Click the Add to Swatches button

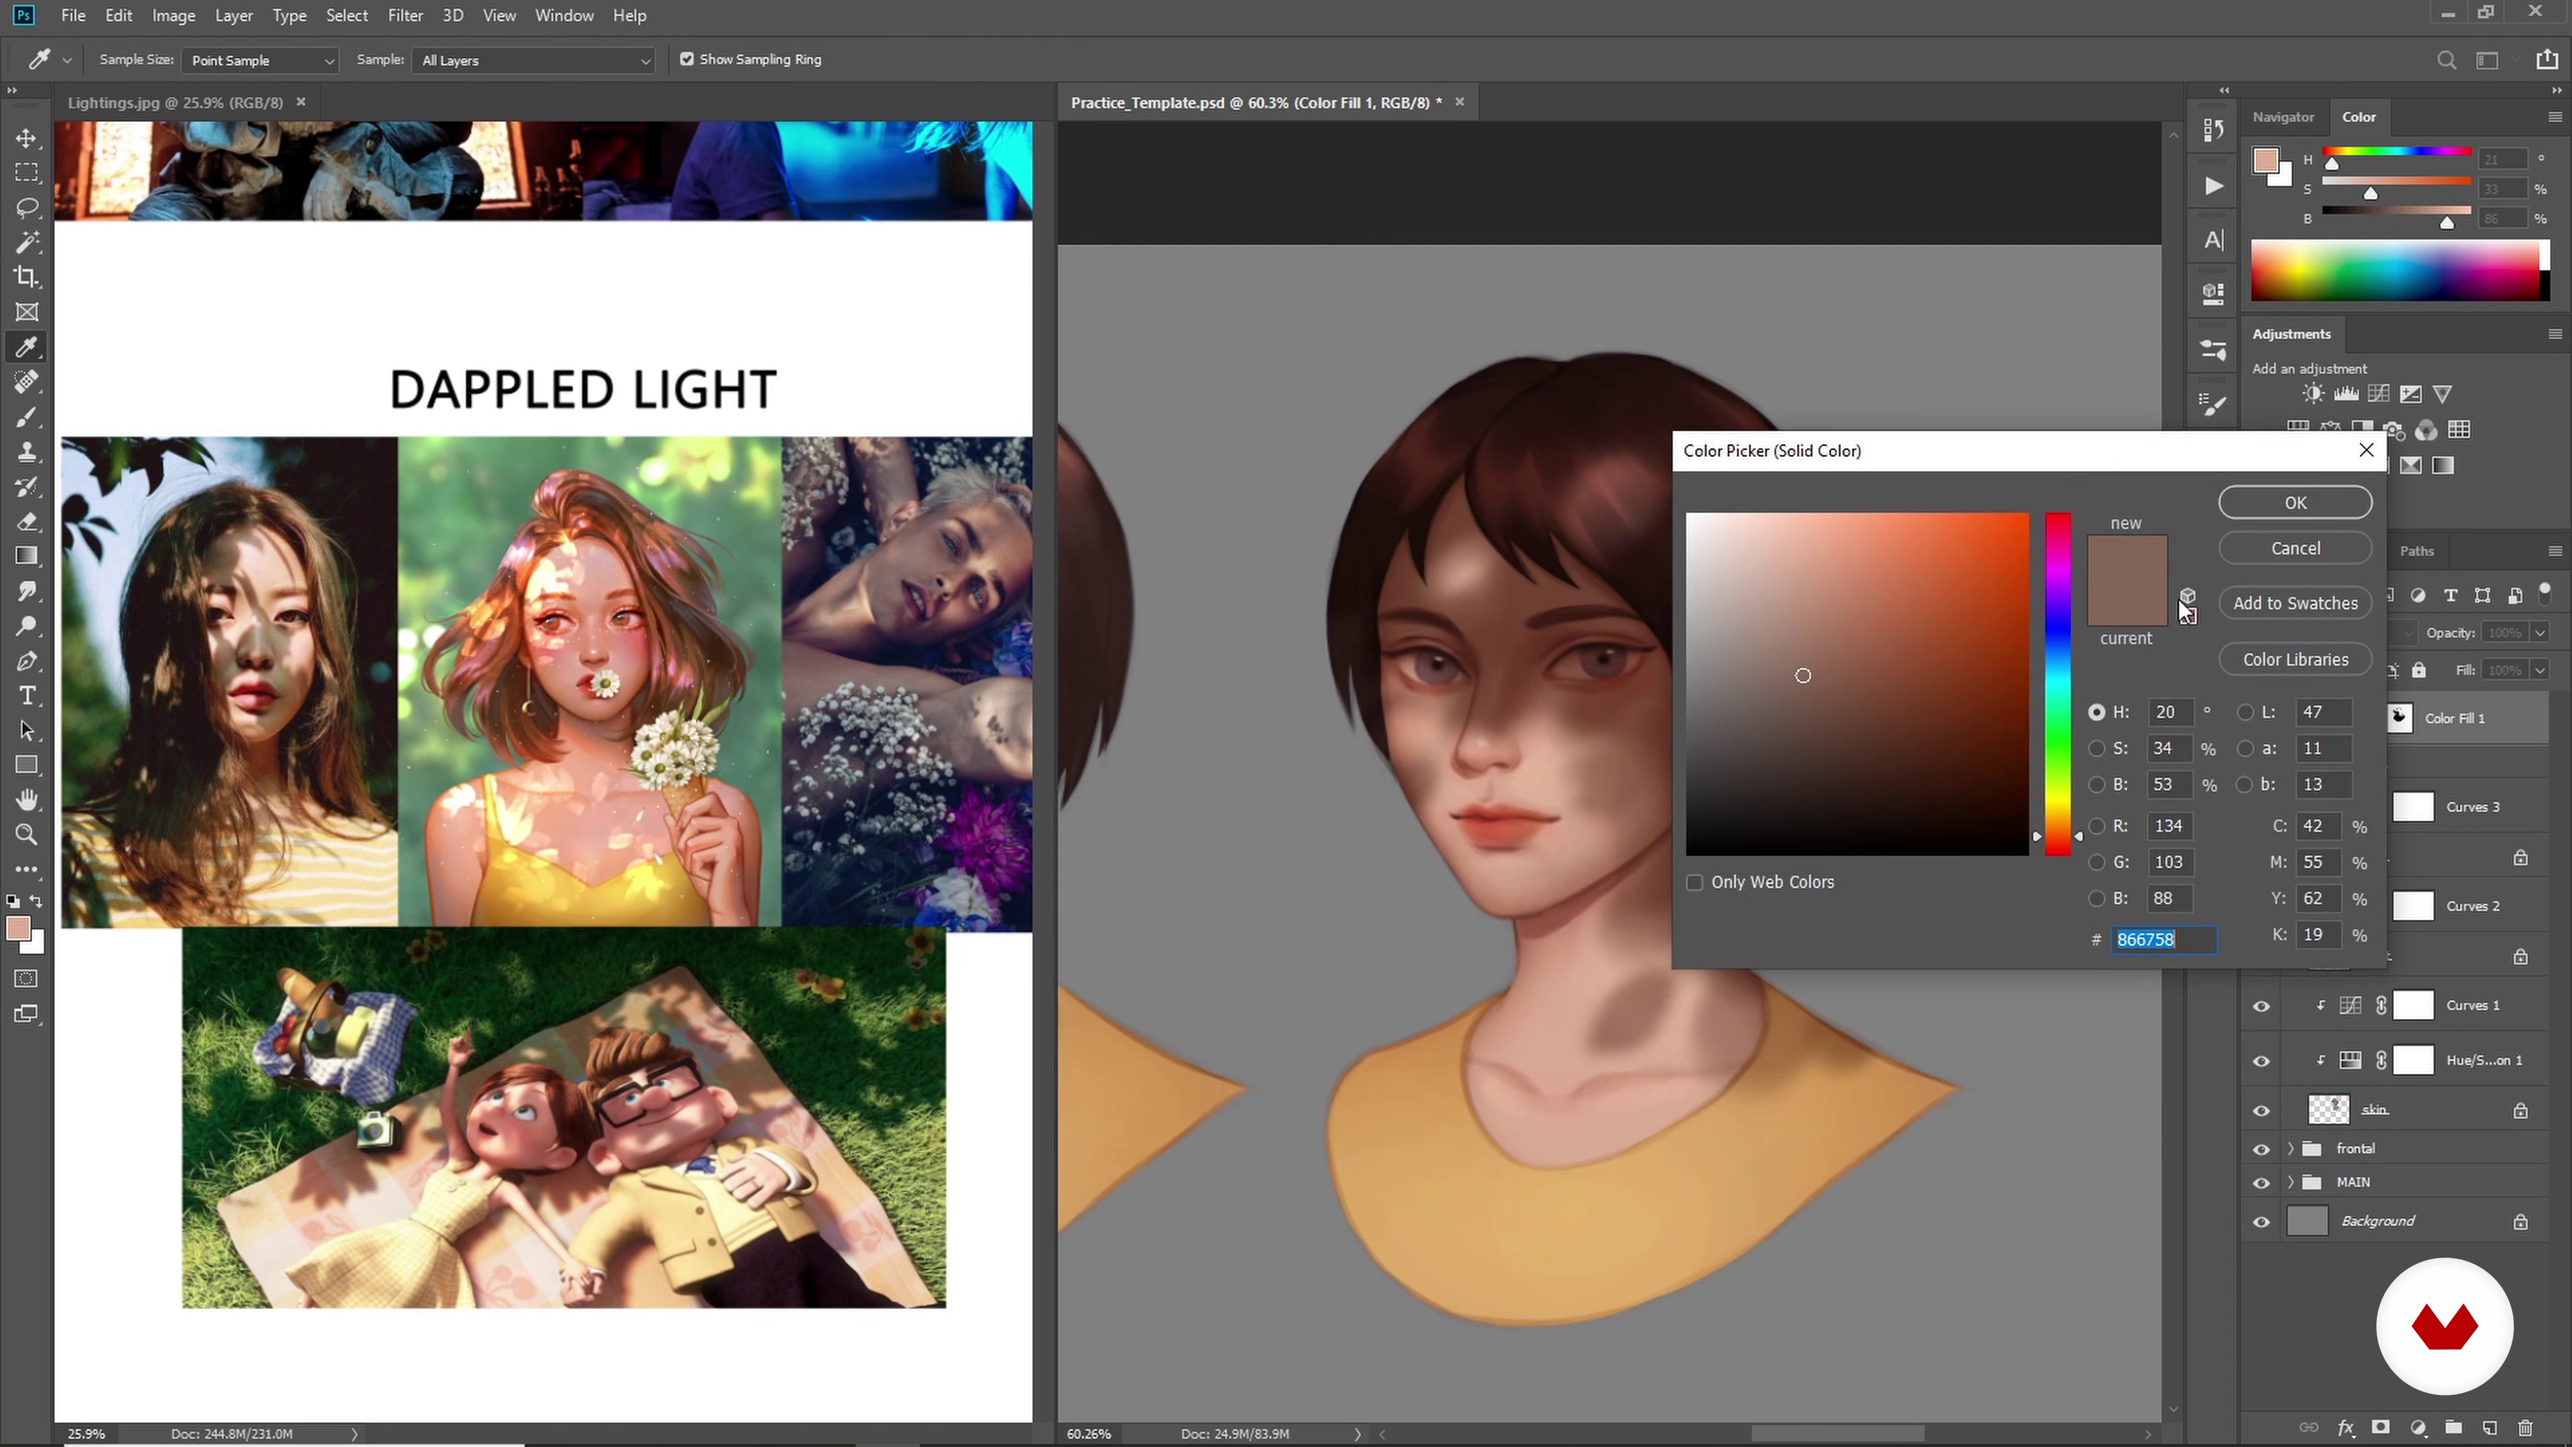point(2295,603)
